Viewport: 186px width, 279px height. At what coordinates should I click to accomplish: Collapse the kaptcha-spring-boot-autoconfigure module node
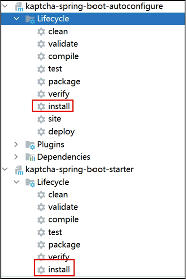pos(5,6)
